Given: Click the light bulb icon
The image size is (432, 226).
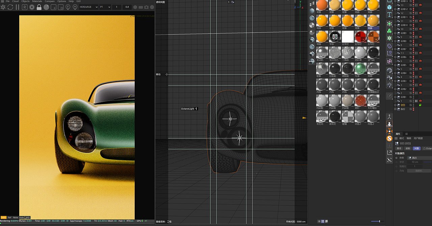Looking at the screenshot, I should click(389, 85).
